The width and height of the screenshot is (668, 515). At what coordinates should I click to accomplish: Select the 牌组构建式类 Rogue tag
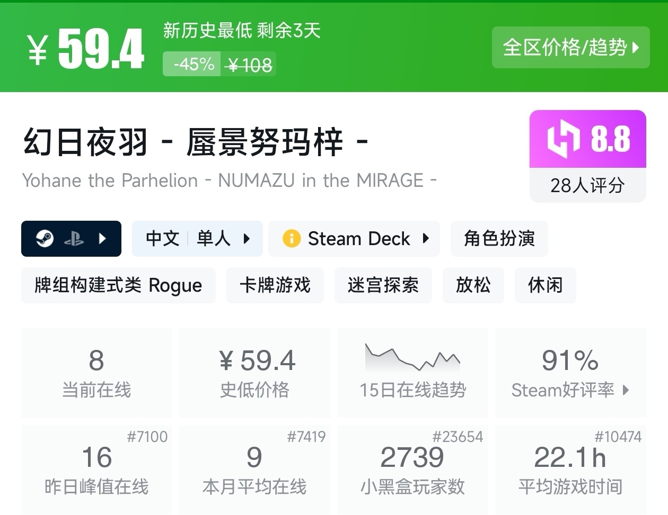point(118,285)
